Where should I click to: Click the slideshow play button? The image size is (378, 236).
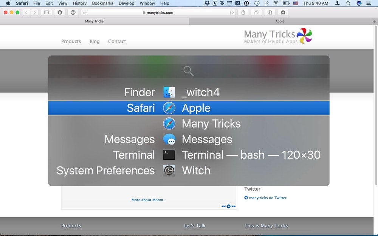229,206
